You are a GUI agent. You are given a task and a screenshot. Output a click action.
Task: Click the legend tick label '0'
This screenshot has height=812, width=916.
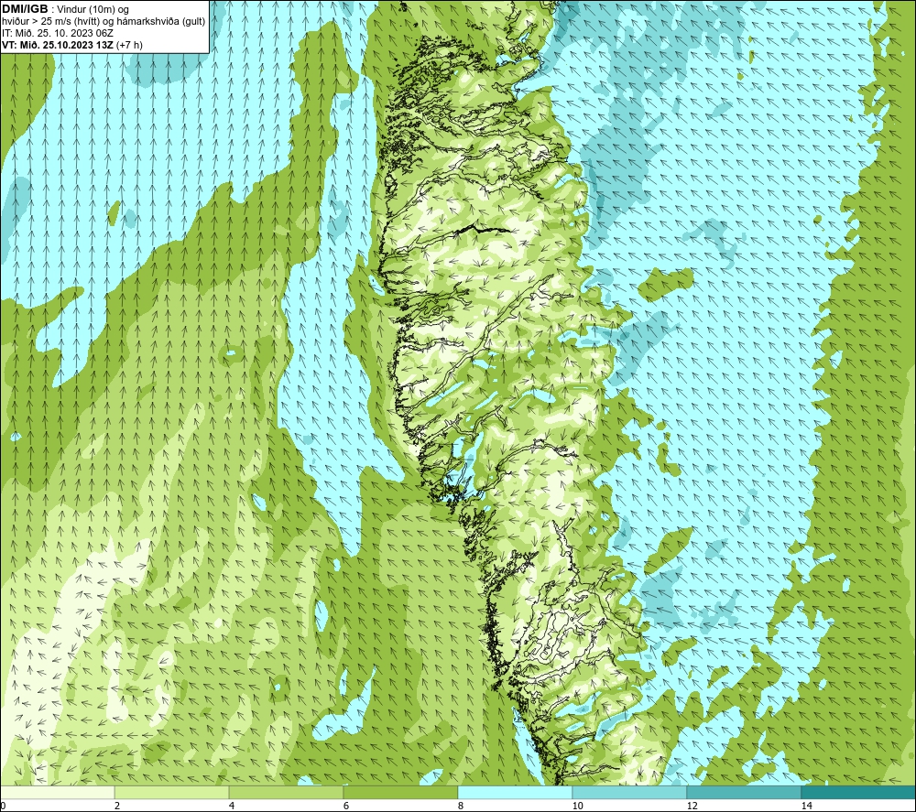[x=3, y=806]
